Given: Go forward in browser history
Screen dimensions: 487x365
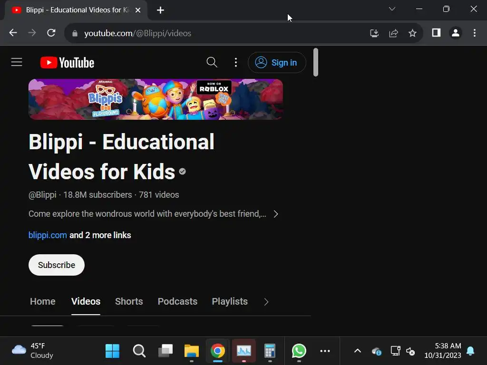Looking at the screenshot, I should coord(32,33).
